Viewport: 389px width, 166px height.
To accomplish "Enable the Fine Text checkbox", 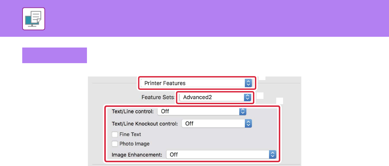I will [115, 134].
